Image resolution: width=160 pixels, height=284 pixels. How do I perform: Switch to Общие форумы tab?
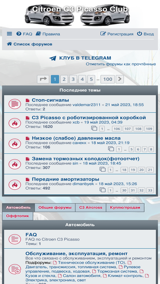pos(55,207)
